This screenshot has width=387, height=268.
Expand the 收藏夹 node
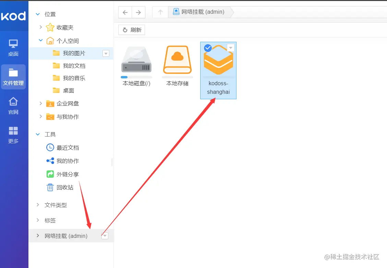(41, 27)
